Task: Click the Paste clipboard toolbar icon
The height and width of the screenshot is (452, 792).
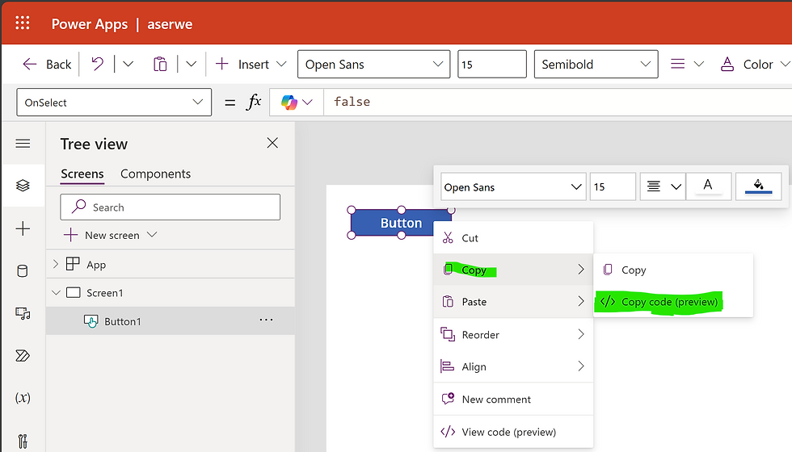Action: 160,64
